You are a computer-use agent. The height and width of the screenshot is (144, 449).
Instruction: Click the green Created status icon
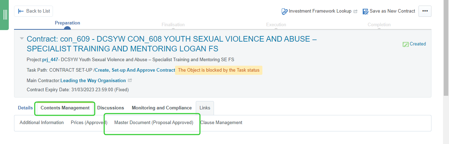pyautogui.click(x=406, y=44)
